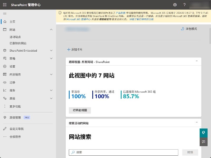Open the 产品条款 link in banner
The width and height of the screenshot is (211, 158).
[121, 13]
